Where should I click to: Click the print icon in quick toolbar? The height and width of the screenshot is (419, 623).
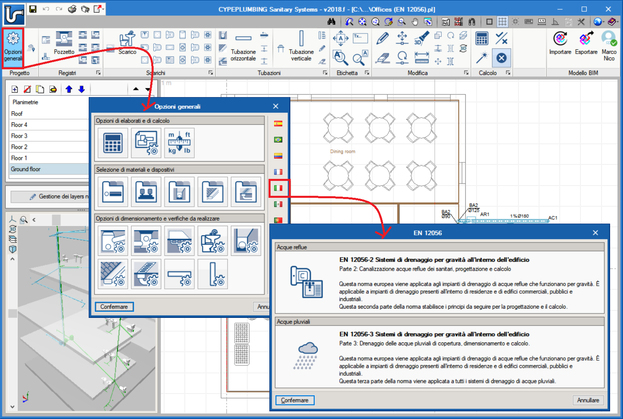click(72, 9)
